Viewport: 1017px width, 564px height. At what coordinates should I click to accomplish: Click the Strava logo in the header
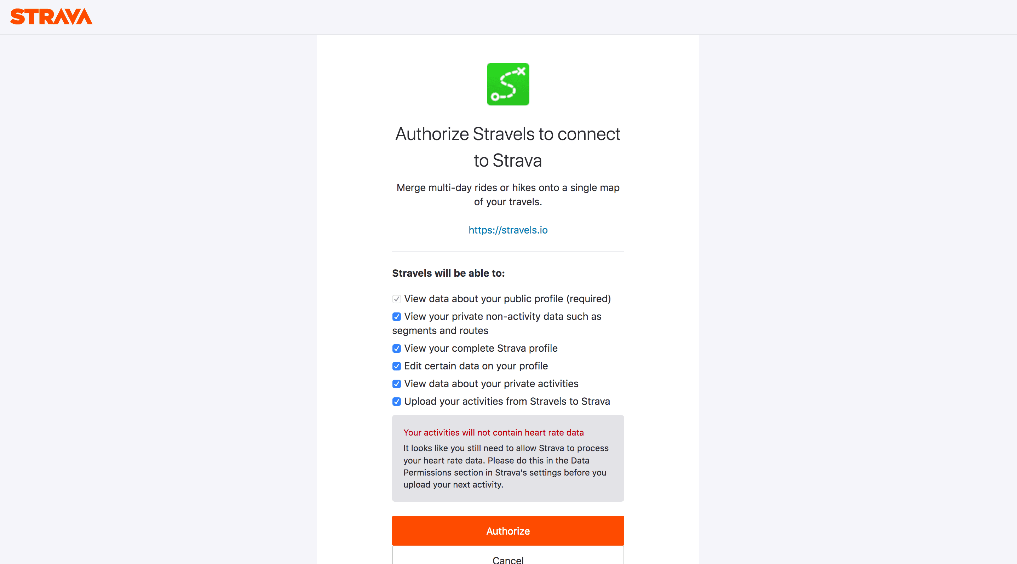(x=51, y=17)
